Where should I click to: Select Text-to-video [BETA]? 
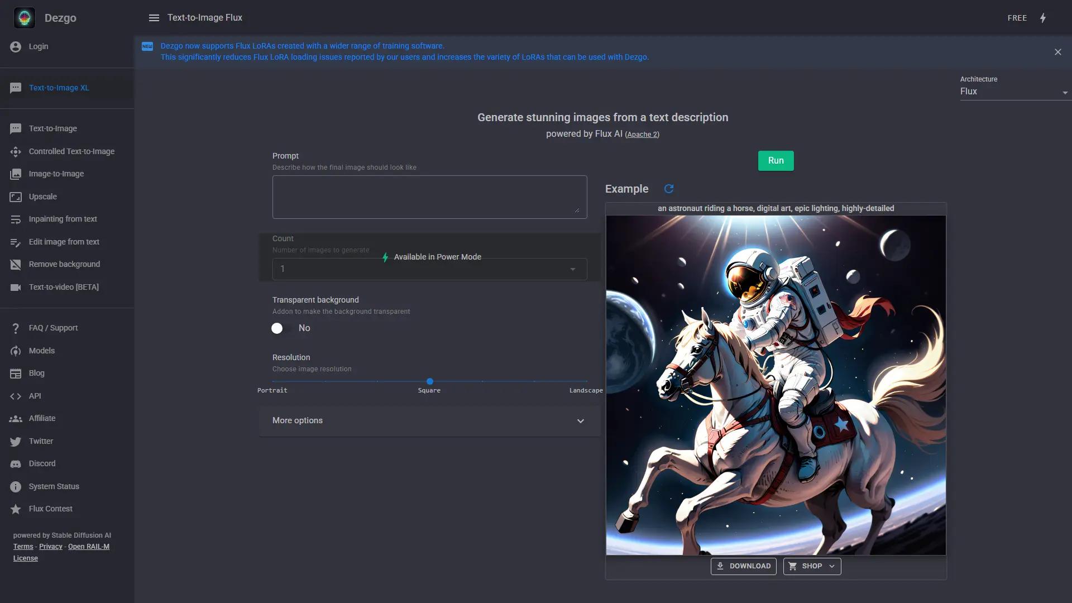click(64, 287)
